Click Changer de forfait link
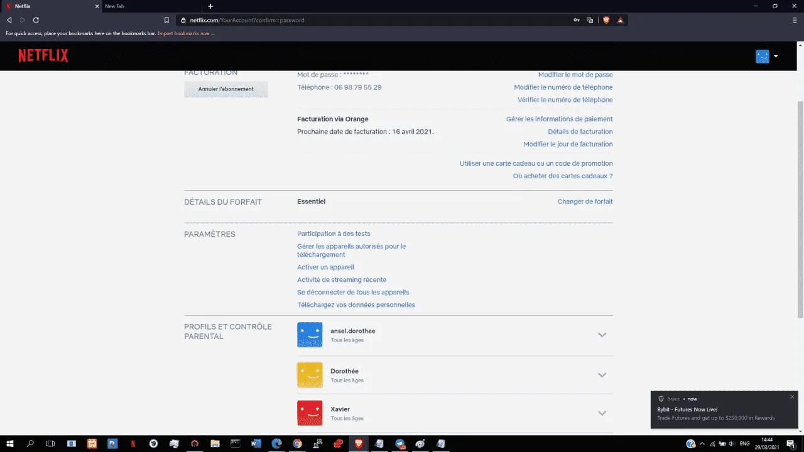The width and height of the screenshot is (804, 452). click(585, 202)
